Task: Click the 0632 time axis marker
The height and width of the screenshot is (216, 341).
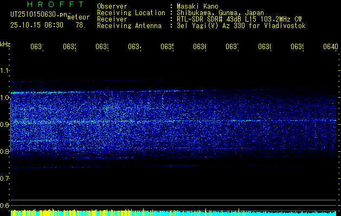Action: click(69, 46)
